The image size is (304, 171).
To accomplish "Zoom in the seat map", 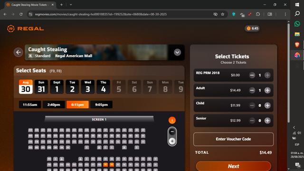I will click(x=172, y=141).
